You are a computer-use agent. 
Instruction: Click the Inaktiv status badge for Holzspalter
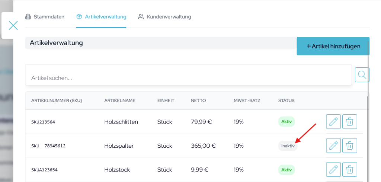pos(288,146)
